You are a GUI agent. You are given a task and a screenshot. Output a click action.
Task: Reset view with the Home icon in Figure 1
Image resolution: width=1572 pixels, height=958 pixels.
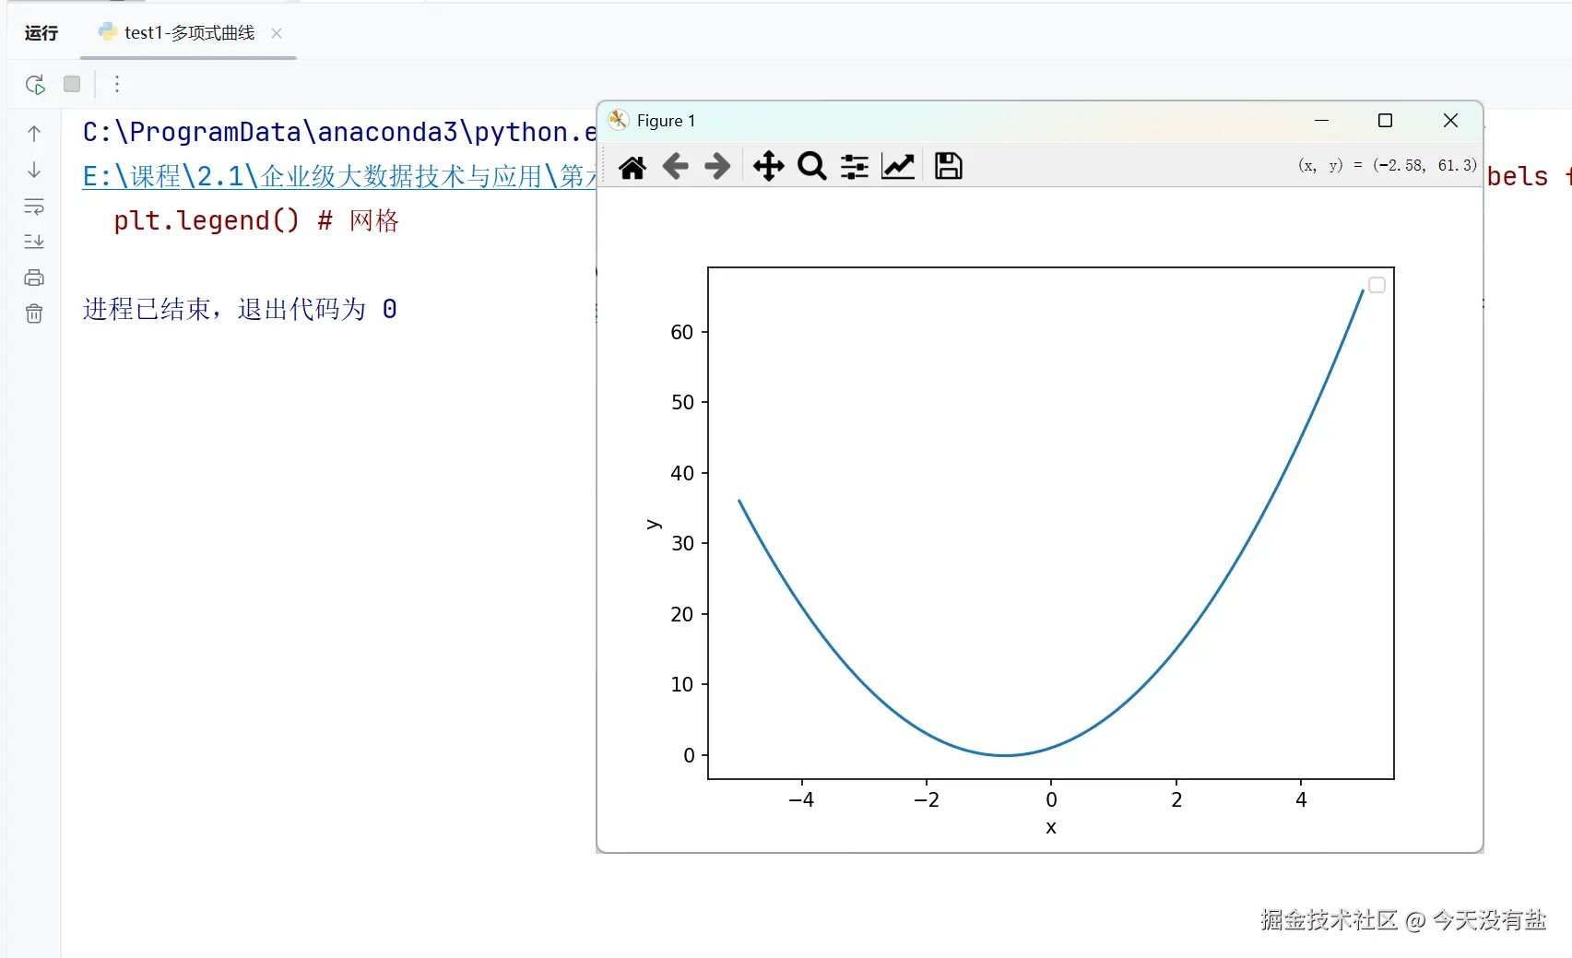(x=632, y=167)
